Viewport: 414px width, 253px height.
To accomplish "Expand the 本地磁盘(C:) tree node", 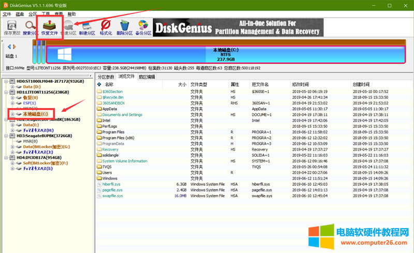I will (12, 113).
